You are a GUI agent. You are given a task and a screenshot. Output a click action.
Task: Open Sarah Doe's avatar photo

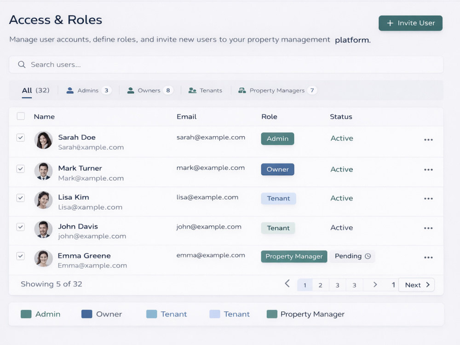(x=43, y=140)
